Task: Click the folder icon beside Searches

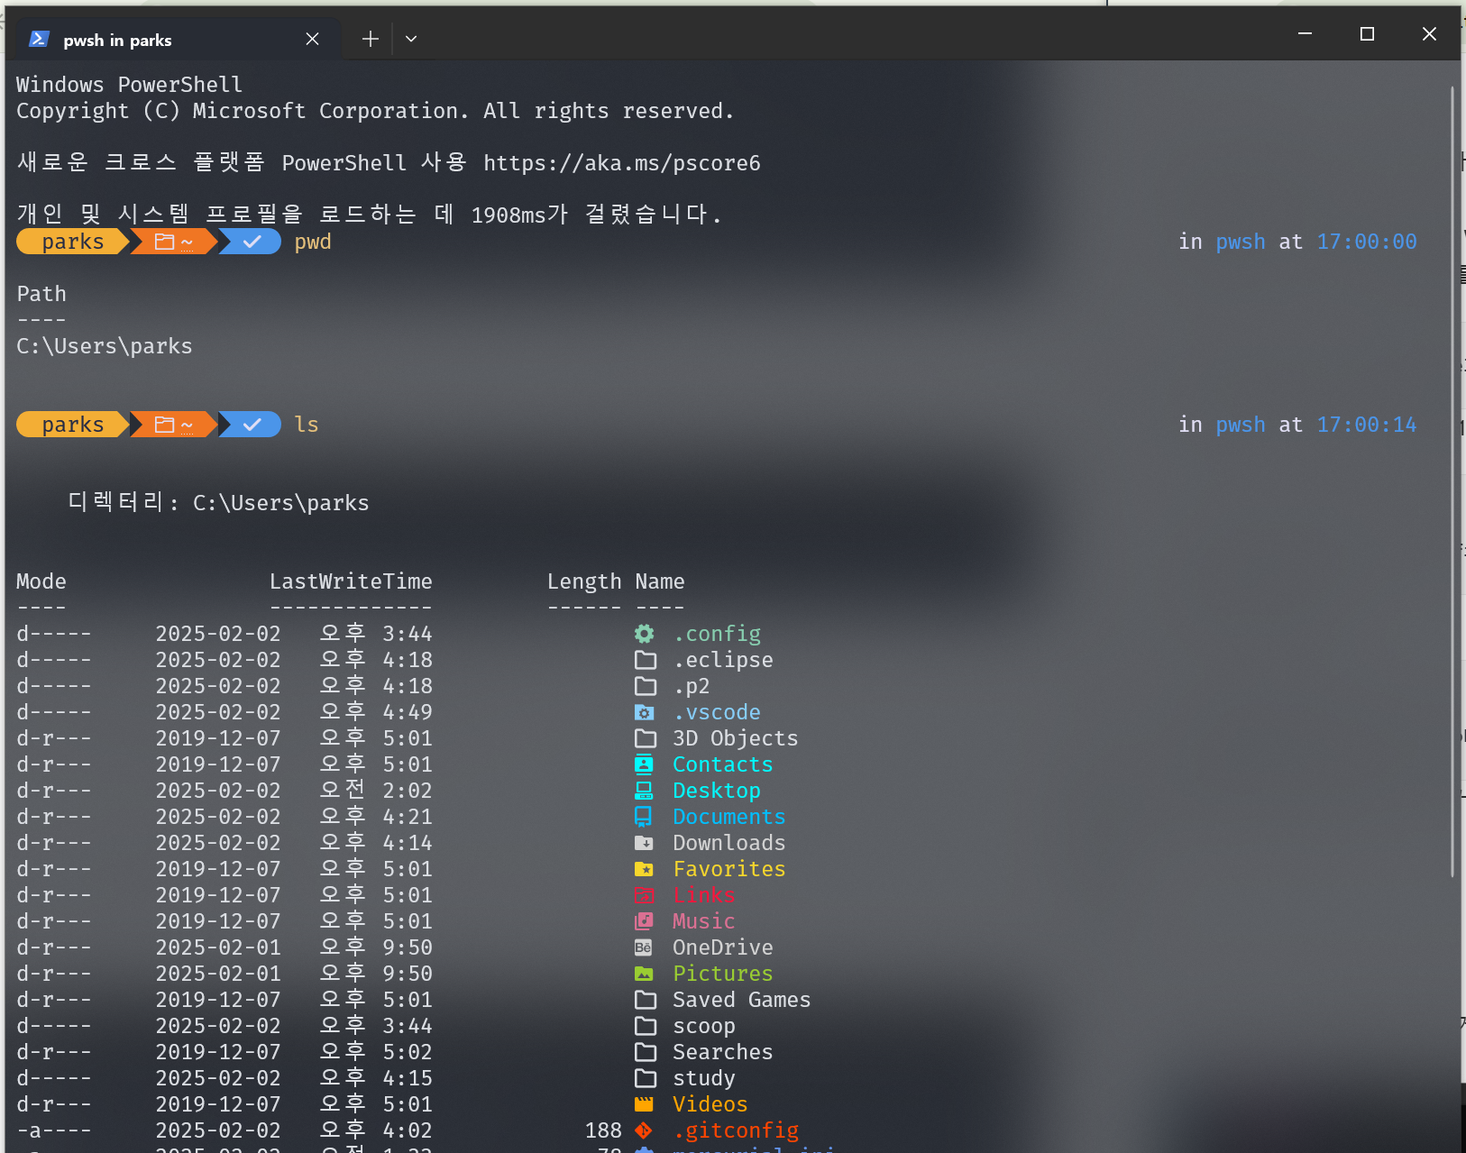Action: pos(645,1052)
